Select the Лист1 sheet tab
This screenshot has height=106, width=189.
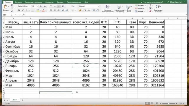[x=15, y=100]
